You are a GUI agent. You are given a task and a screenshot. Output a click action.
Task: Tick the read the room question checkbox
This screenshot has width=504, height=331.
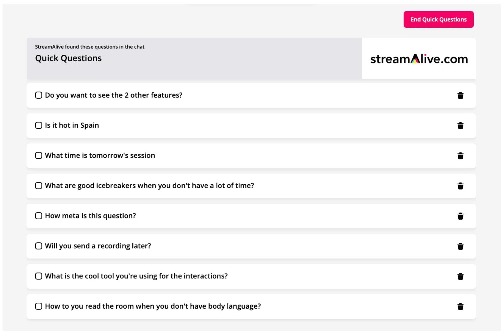39,306
